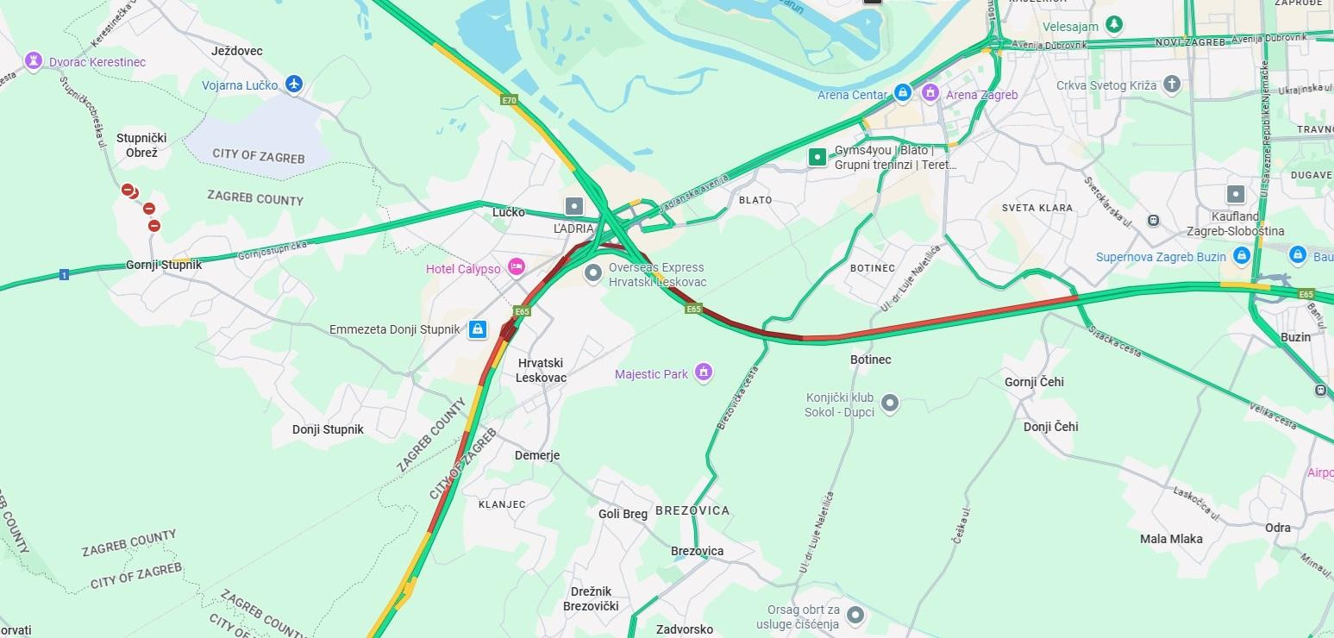Click the Emmezeta Donji Stupnik shopping icon
This screenshot has height=638, width=1334.
click(478, 328)
